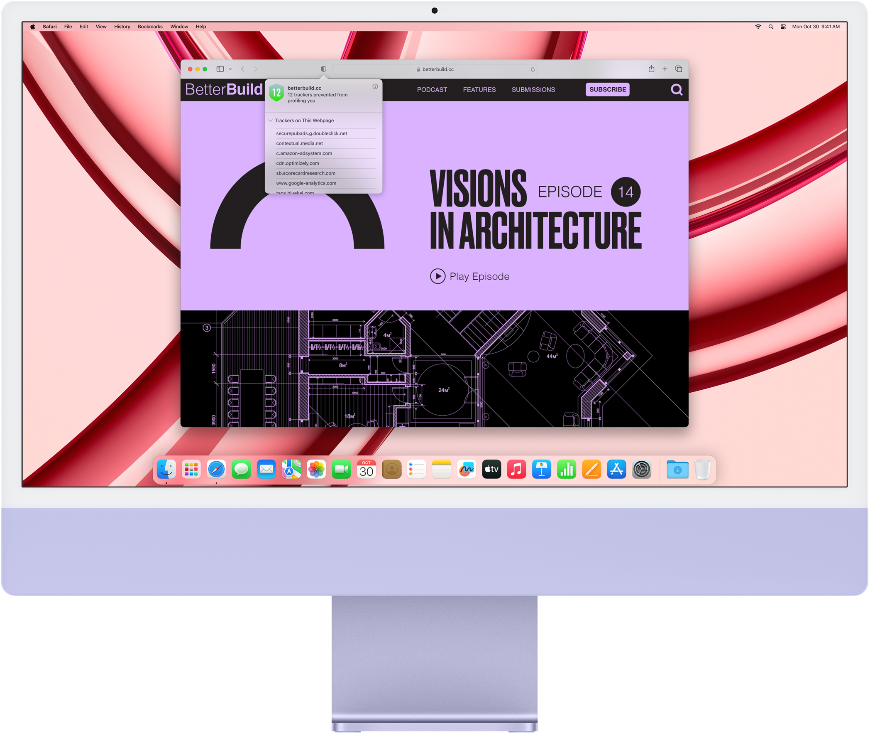Open the Share button in Safari toolbar
The width and height of the screenshot is (870, 733).
tap(651, 69)
